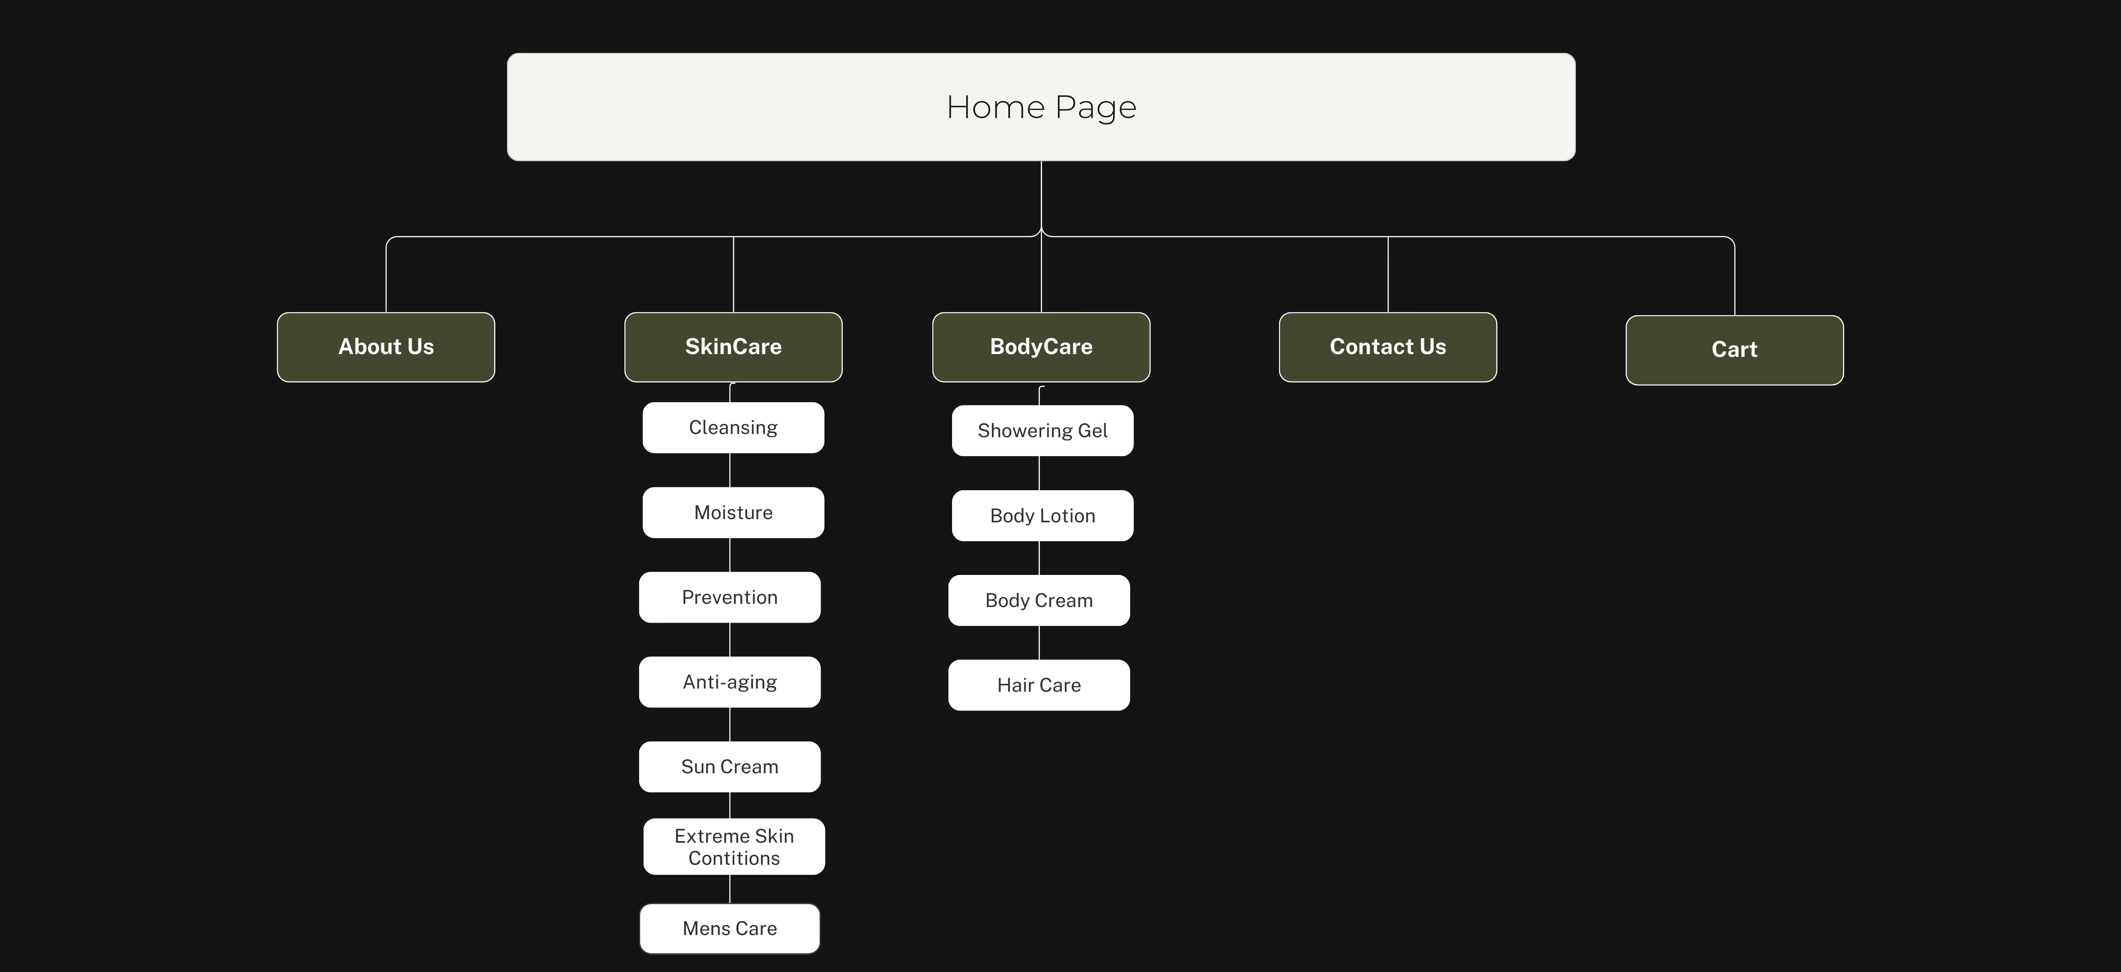Click connector line between Cleansing and Moisture
Viewport: 2121px width, 972px height.
coord(730,470)
